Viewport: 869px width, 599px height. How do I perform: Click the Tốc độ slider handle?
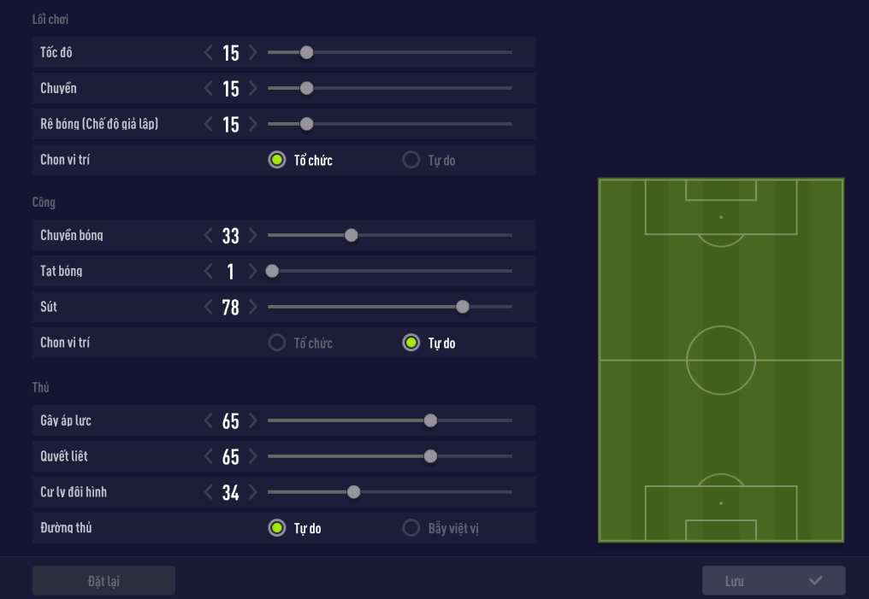pyautogui.click(x=307, y=52)
